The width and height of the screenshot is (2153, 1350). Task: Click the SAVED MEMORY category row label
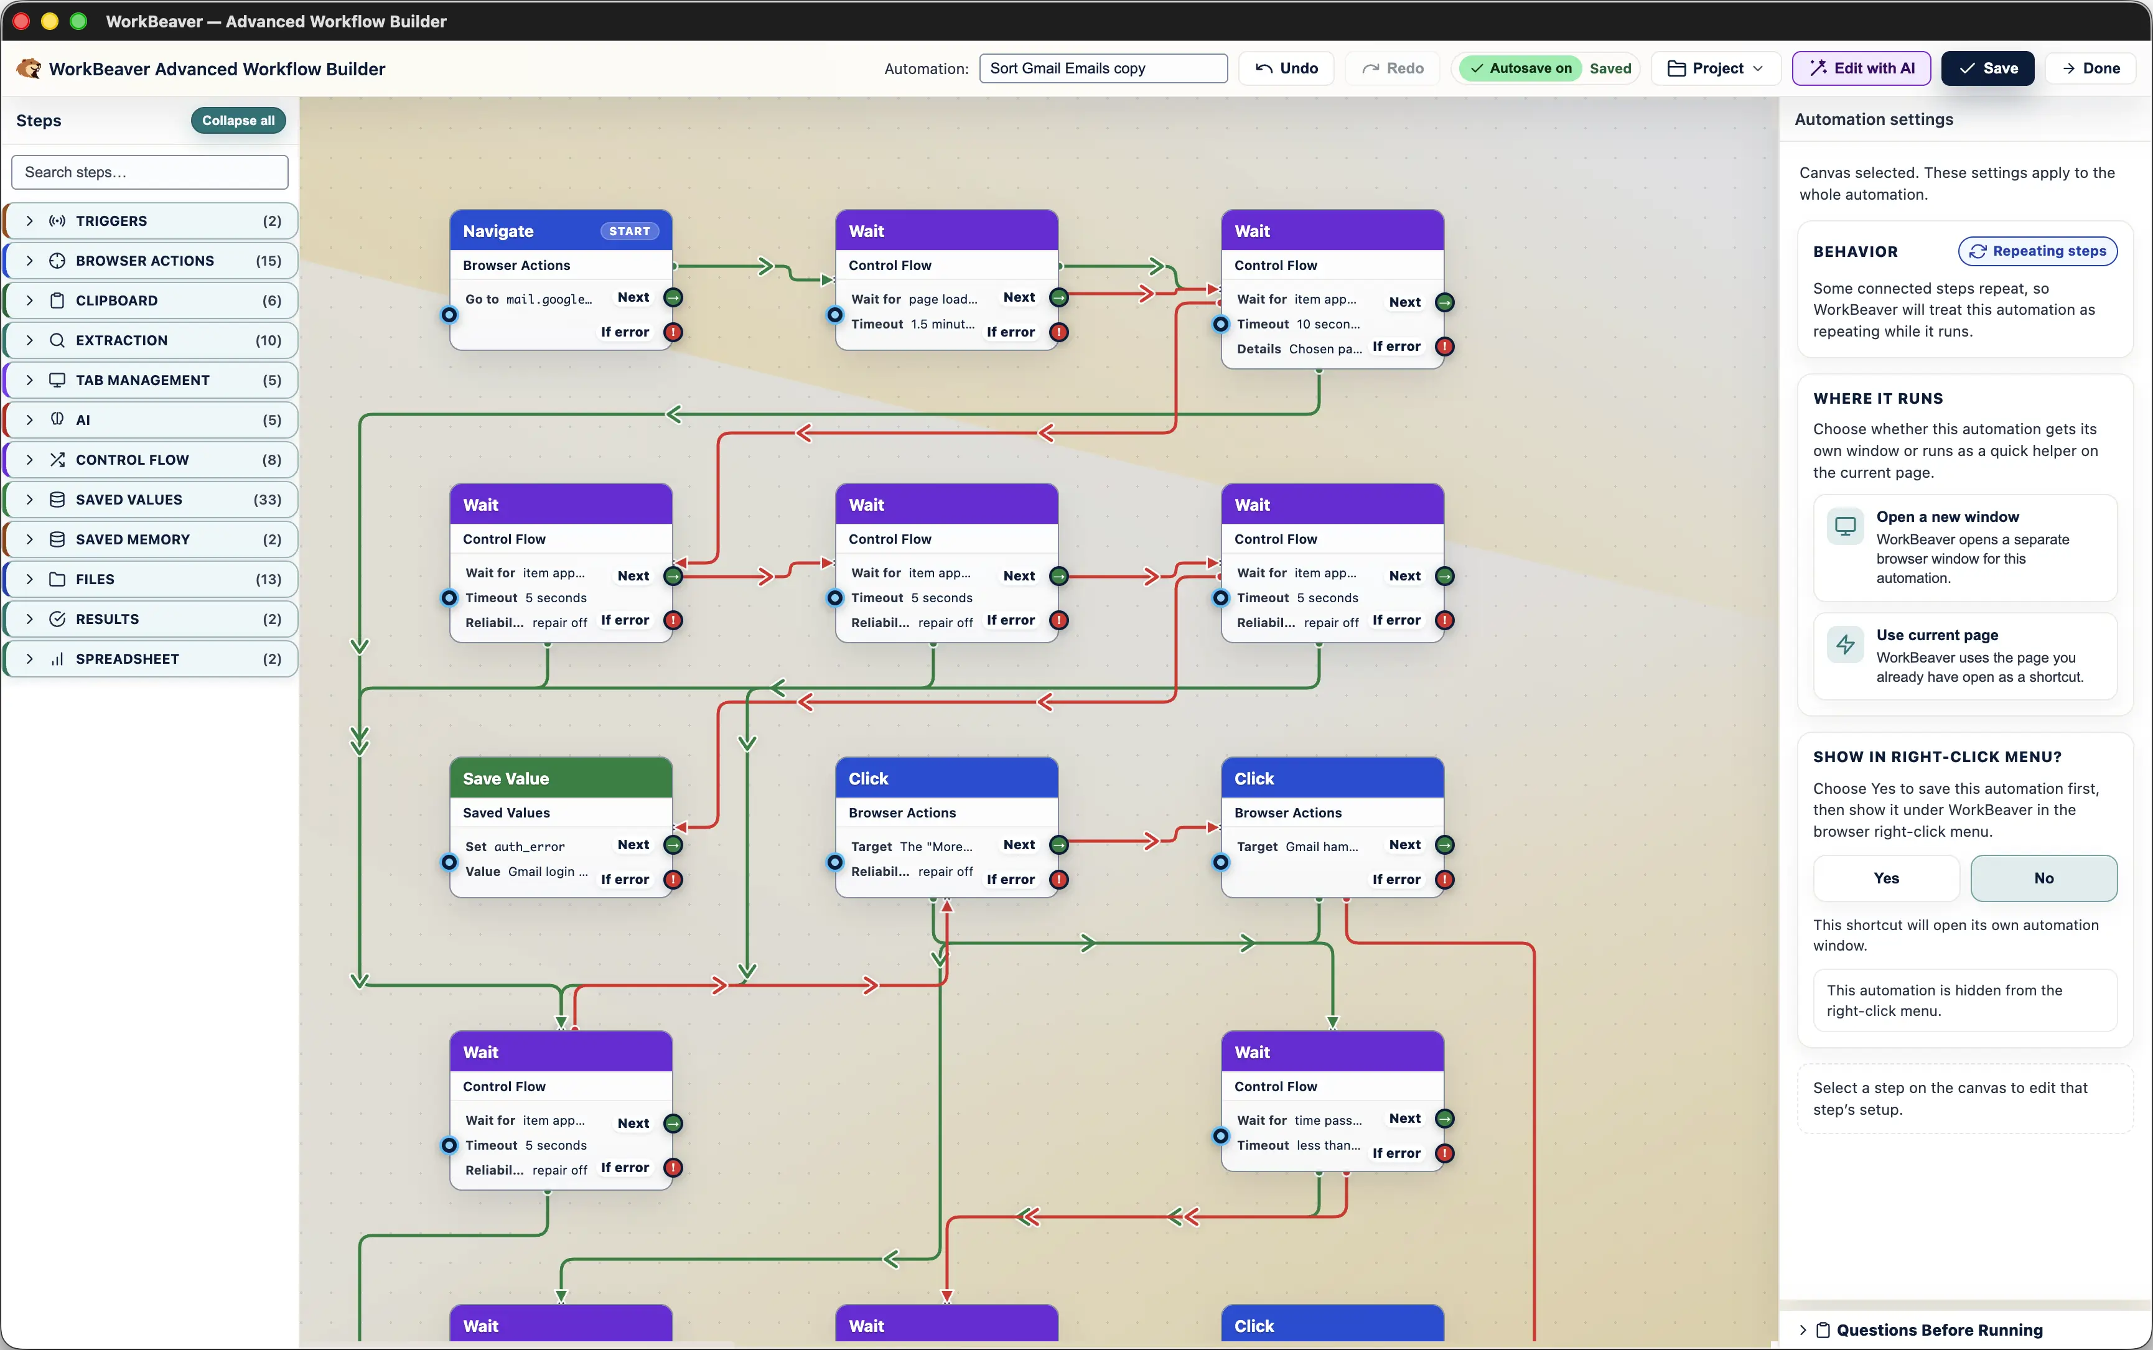(133, 539)
